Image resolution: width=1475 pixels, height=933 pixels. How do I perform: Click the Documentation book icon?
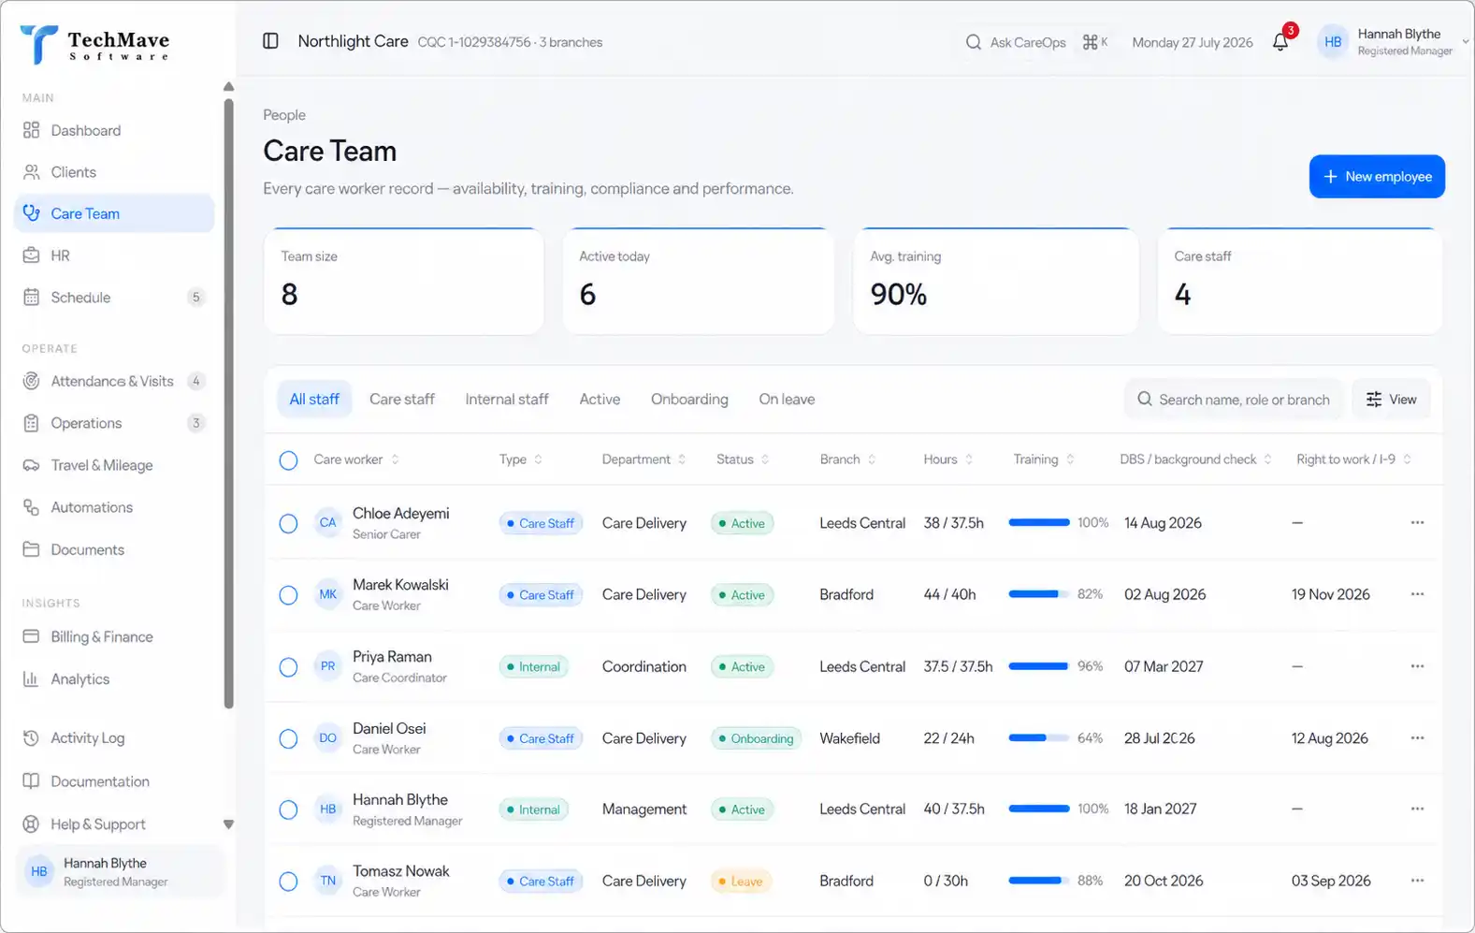click(32, 780)
